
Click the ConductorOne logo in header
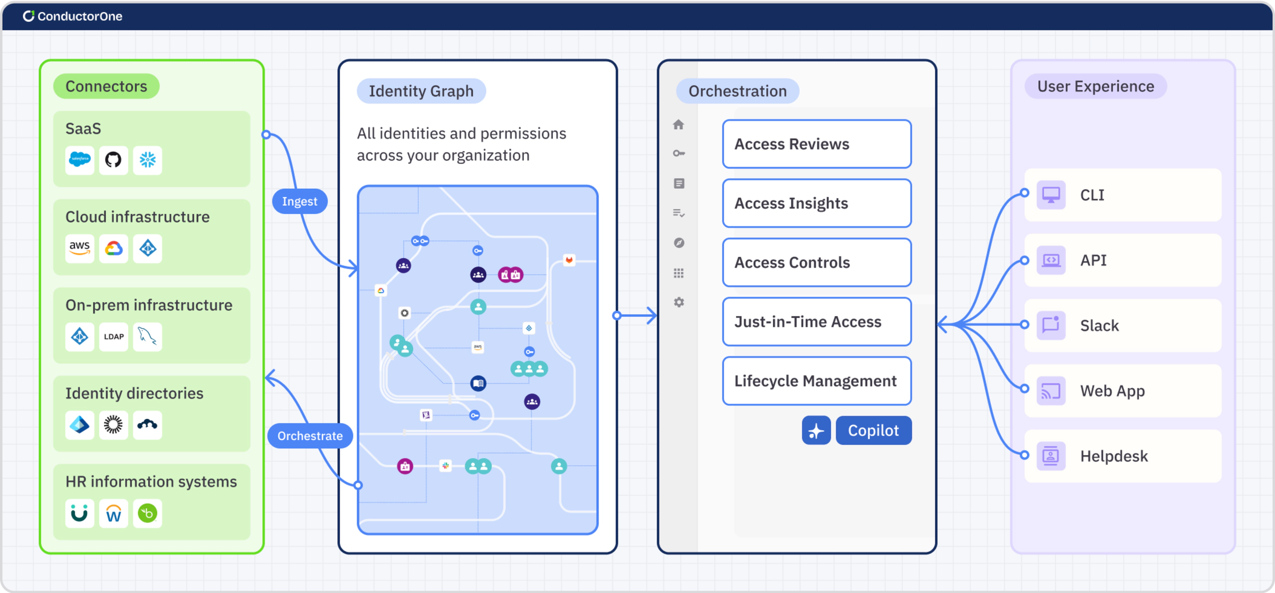(x=73, y=16)
